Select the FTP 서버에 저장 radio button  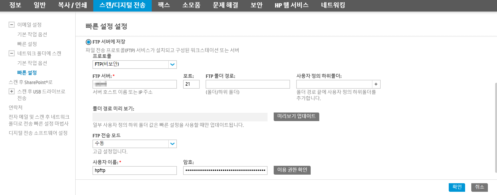(88, 42)
